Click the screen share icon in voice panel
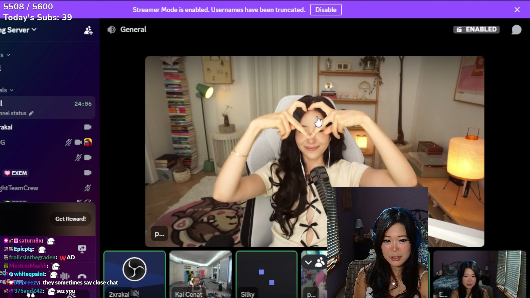 point(82,249)
